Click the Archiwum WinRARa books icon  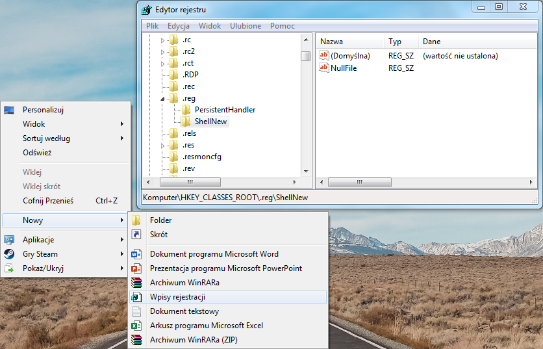[136, 283]
